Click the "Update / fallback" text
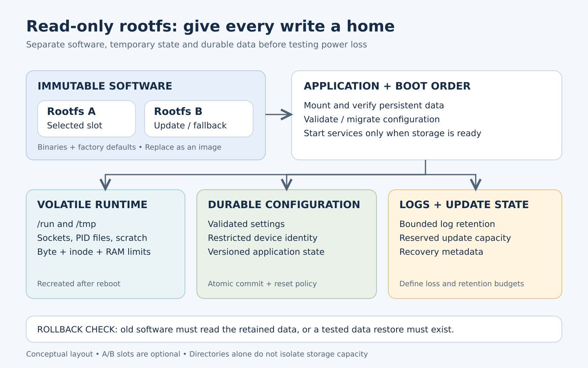This screenshot has height=368, width=588. click(x=190, y=126)
